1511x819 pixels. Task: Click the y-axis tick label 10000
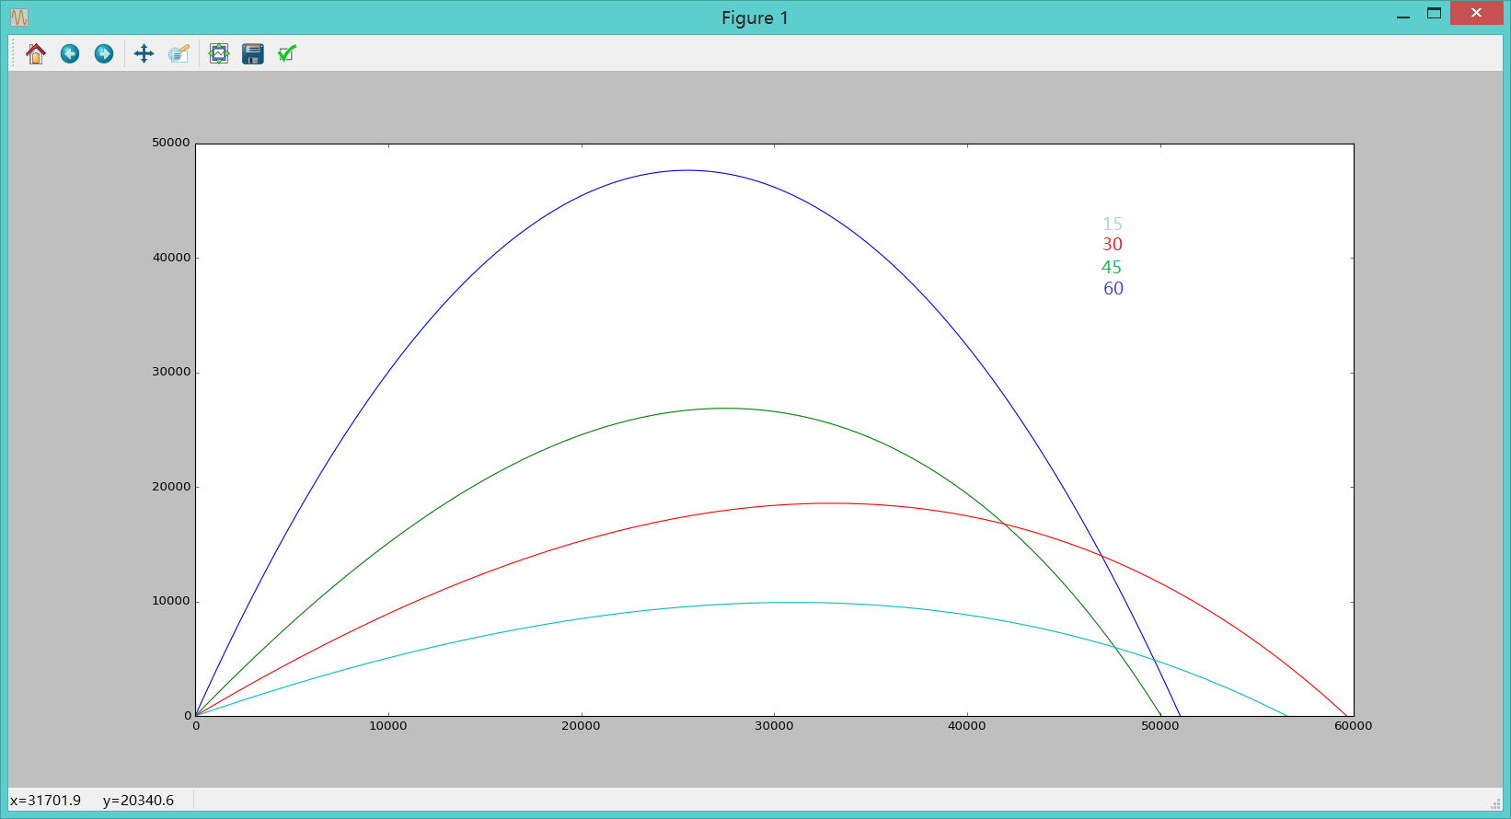point(171,601)
